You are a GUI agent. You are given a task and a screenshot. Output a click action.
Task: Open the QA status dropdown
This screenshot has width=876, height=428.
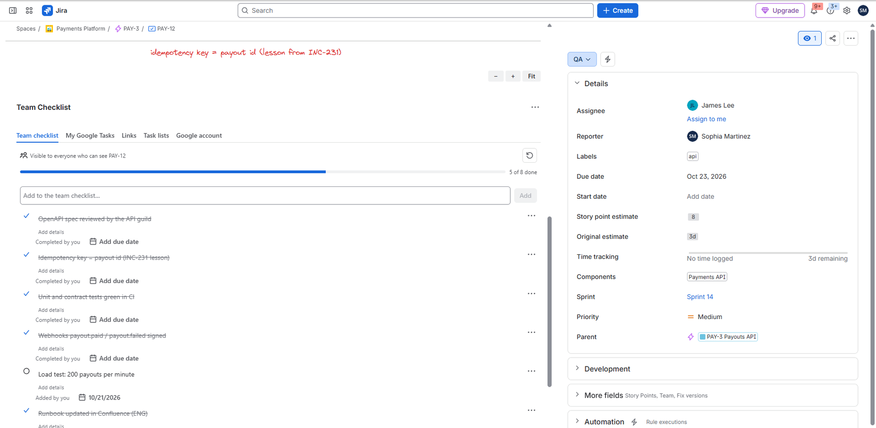pyautogui.click(x=582, y=59)
